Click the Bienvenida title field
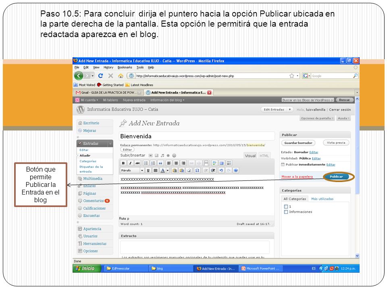The image size is (387, 290). point(197,136)
